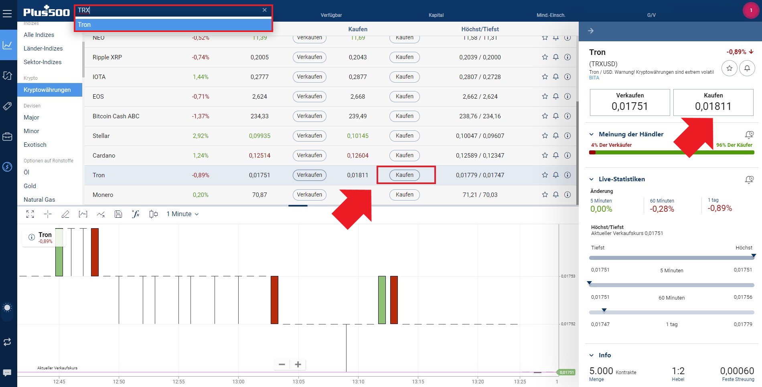762x387 pixels.
Task: Click Kaufen for IOTA
Action: pos(405,77)
